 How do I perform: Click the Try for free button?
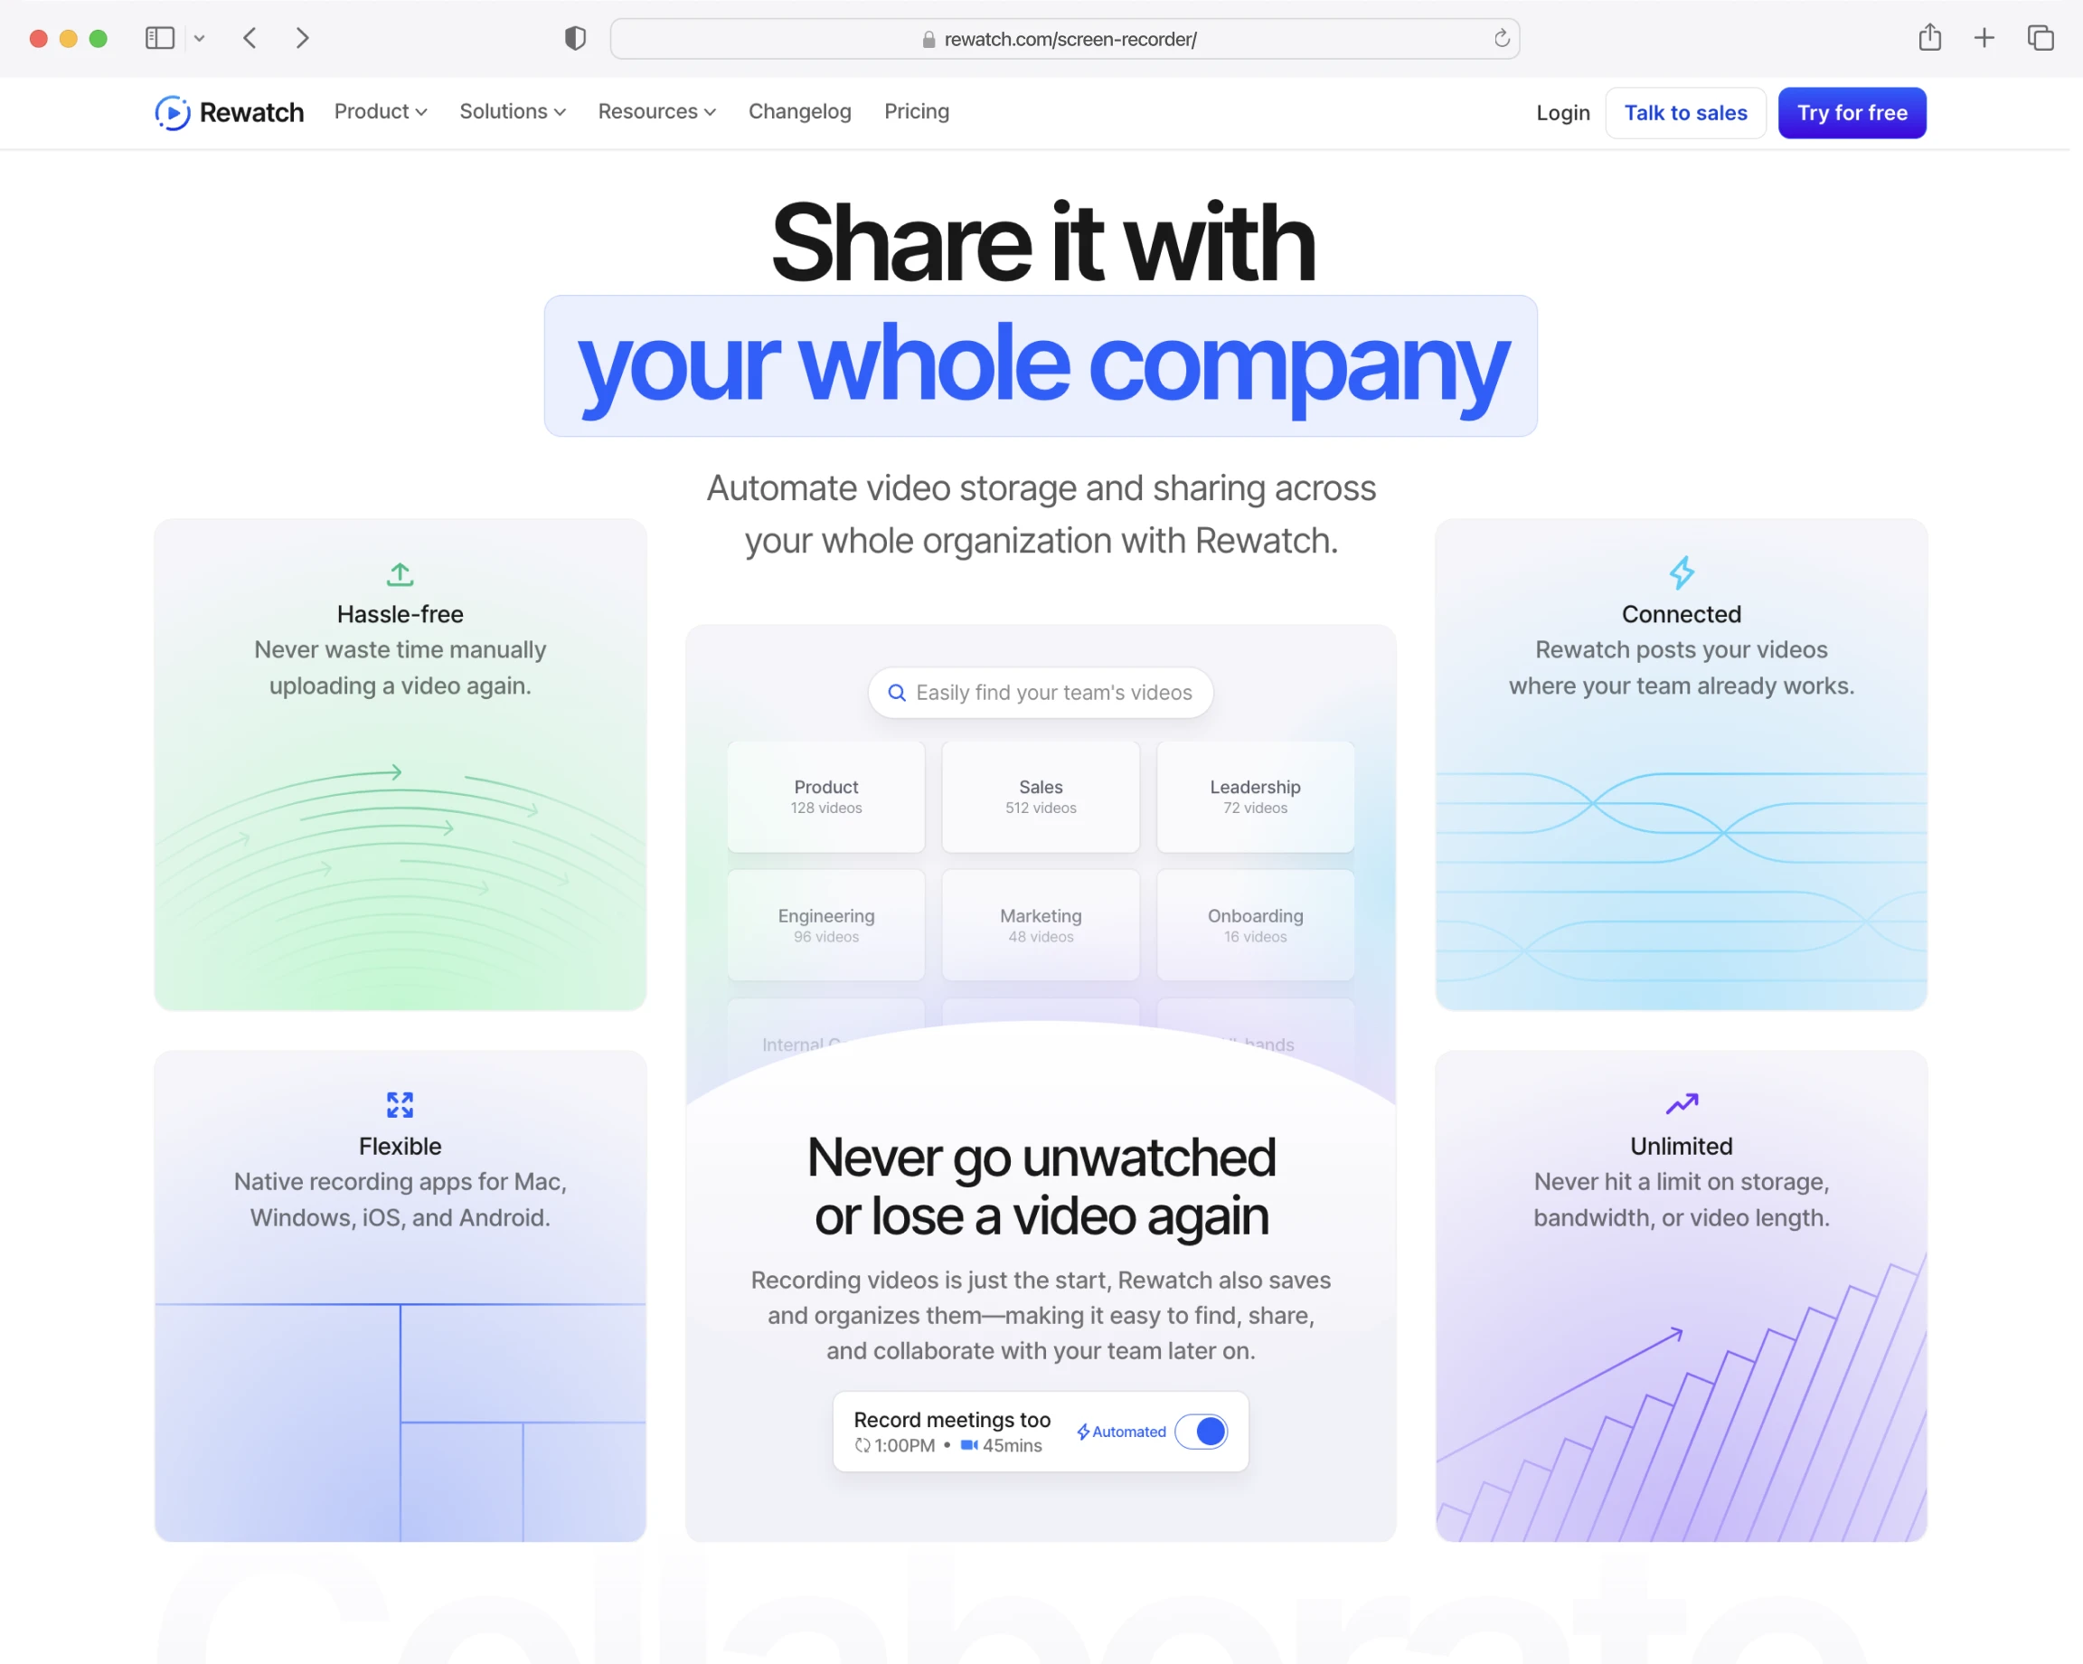point(1852,112)
